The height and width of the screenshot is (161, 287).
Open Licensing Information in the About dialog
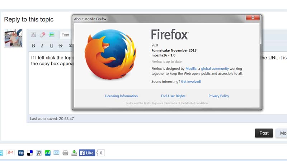(121, 96)
